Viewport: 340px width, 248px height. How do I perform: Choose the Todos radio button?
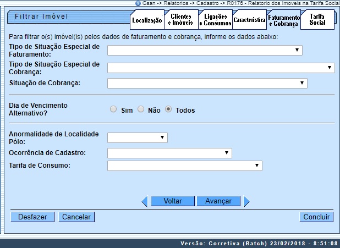[169, 109]
